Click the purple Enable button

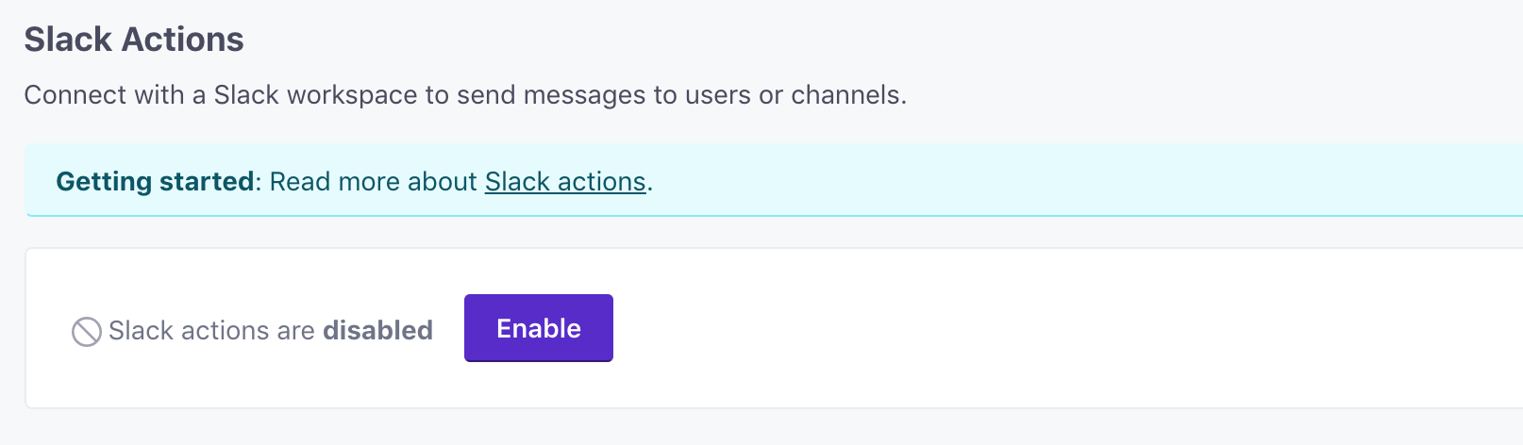click(538, 328)
